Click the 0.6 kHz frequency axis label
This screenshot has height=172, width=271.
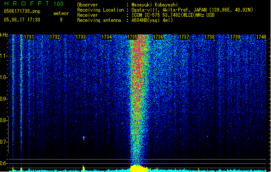click(3, 163)
